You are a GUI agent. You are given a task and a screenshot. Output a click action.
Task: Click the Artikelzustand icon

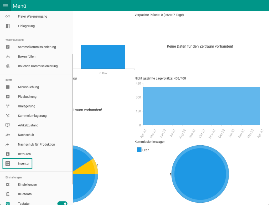pos(8,125)
